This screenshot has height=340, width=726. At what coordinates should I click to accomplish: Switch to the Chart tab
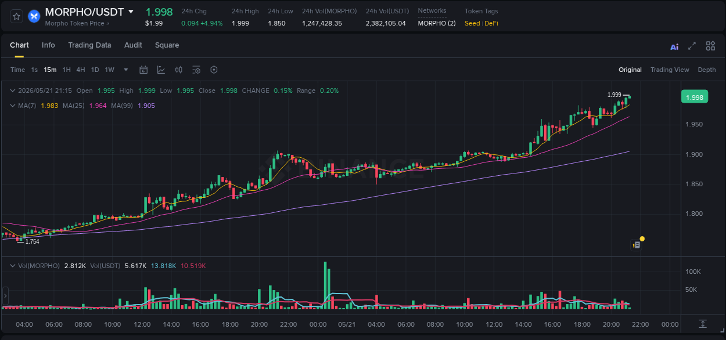[x=19, y=45]
